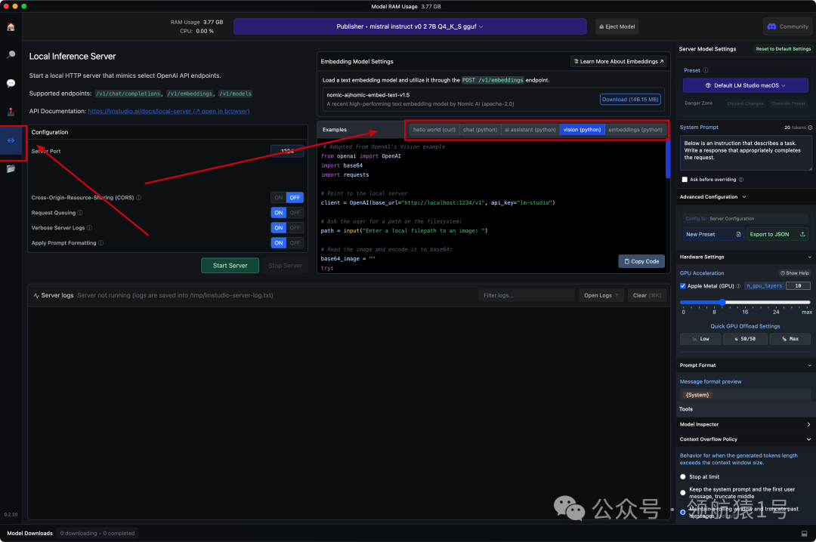Screen dimensions: 816x542
Task: Select the hello world (curl) example tab
Action: tap(434, 130)
